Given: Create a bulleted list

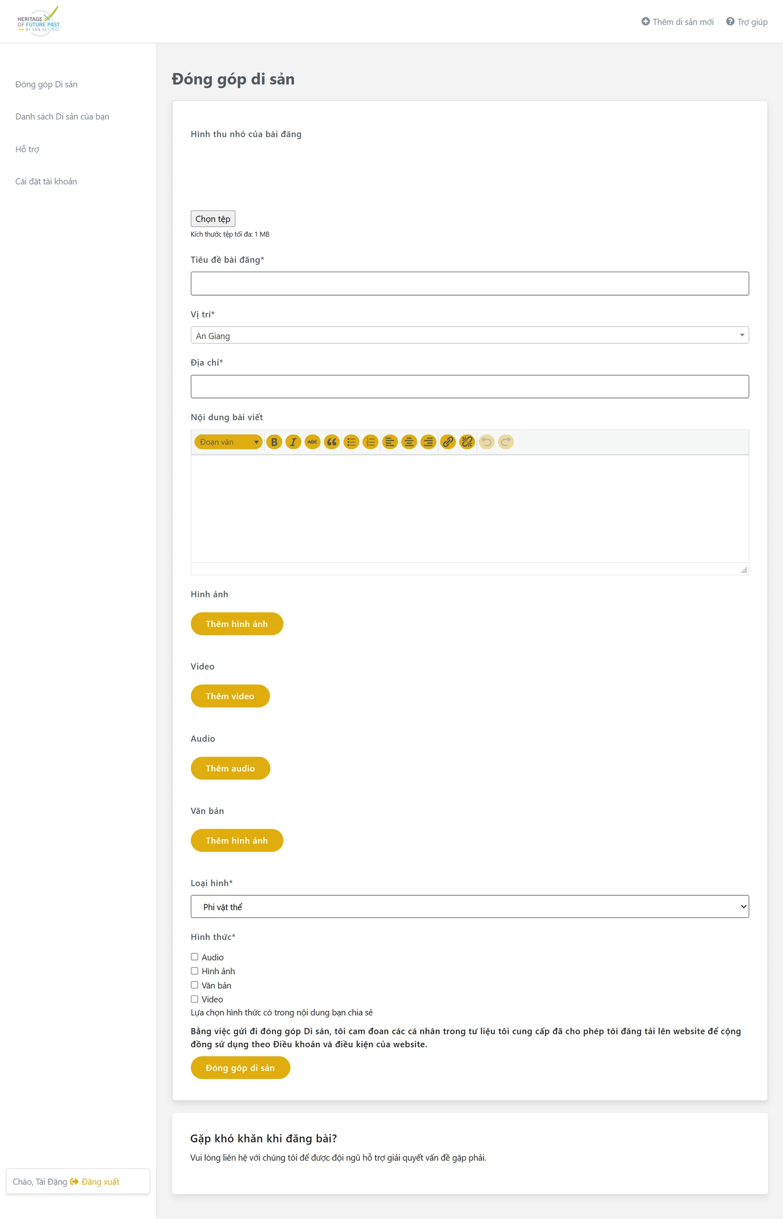Looking at the screenshot, I should click(351, 442).
